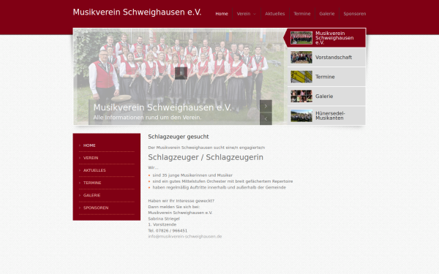Open Home in the top navigation bar

tap(222, 14)
